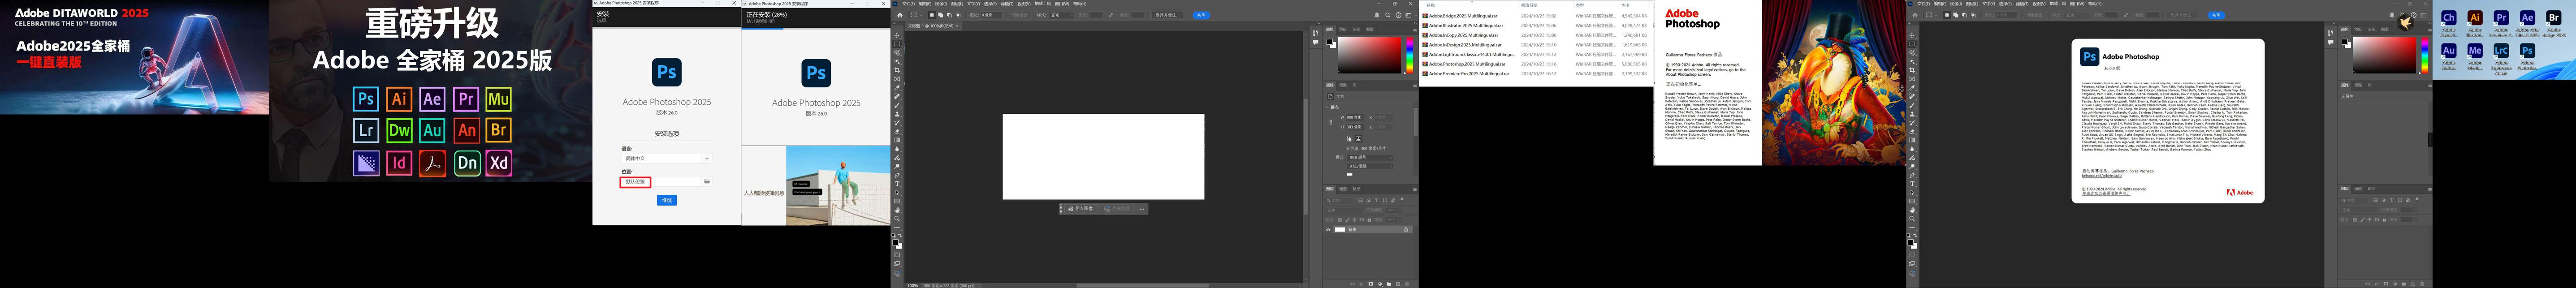Screen dimensions: 2576x288
Task: Sort the file list by 大小 column
Action: pyautogui.click(x=1625, y=5)
